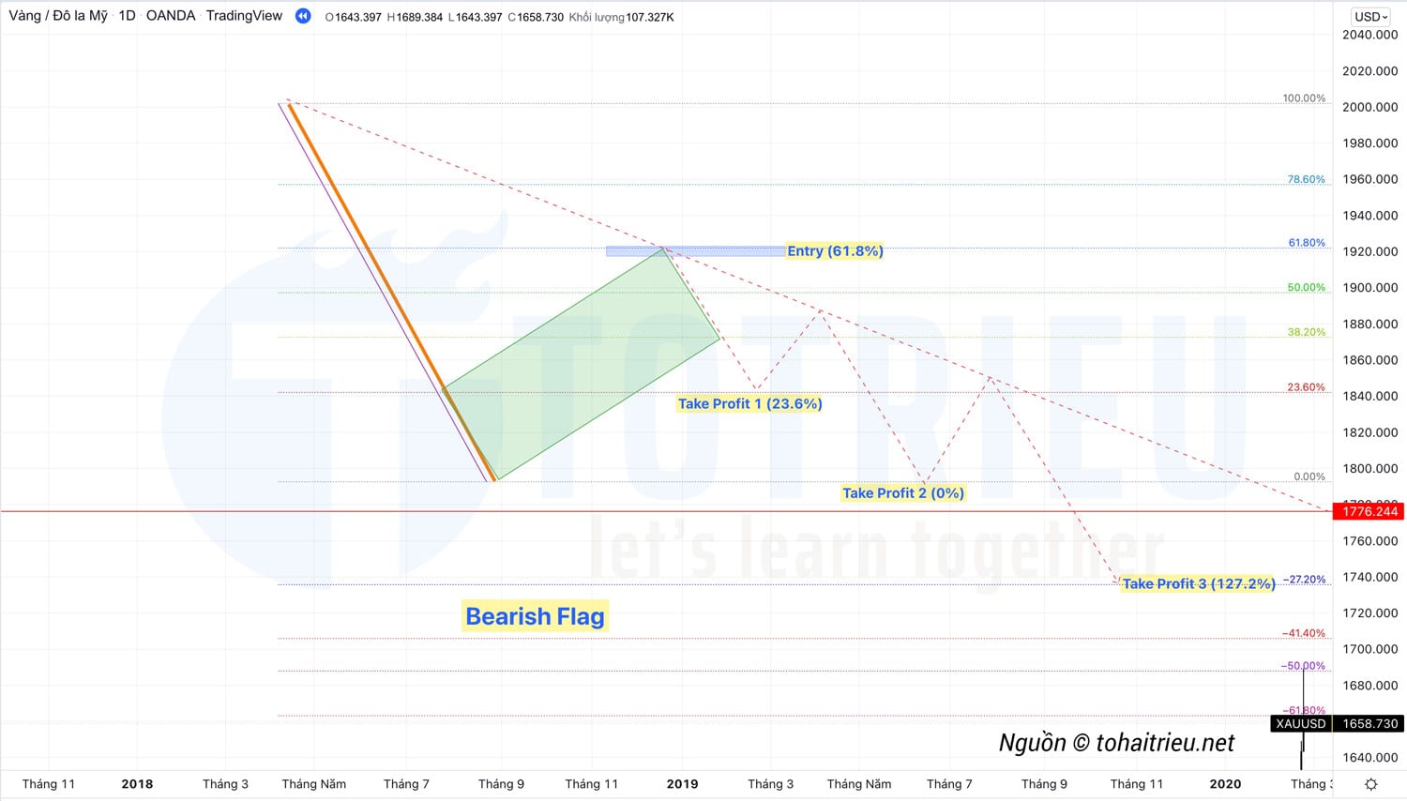
Task: Click the 61.80% Fibonacci level label
Action: 1306,243
